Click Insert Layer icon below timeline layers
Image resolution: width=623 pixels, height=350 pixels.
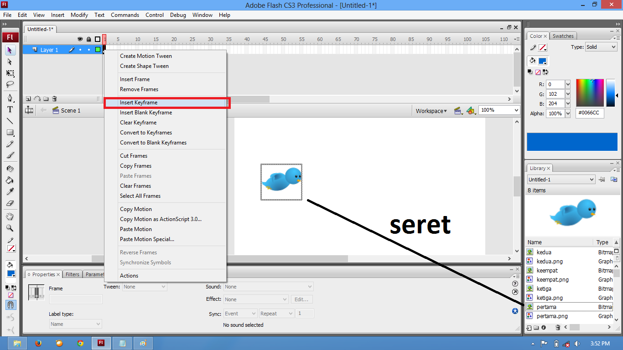coord(28,98)
